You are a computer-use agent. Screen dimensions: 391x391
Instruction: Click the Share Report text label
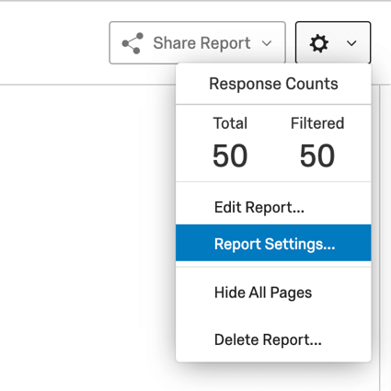[x=201, y=43]
